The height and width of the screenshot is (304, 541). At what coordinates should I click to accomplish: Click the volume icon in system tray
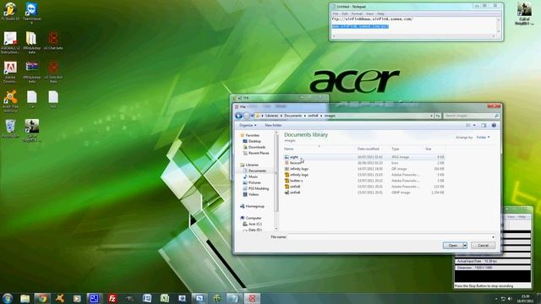(x=510, y=299)
